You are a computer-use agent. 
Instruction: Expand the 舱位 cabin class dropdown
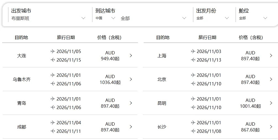(x=253, y=18)
